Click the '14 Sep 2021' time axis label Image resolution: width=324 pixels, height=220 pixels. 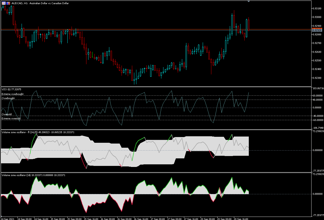tap(7, 219)
